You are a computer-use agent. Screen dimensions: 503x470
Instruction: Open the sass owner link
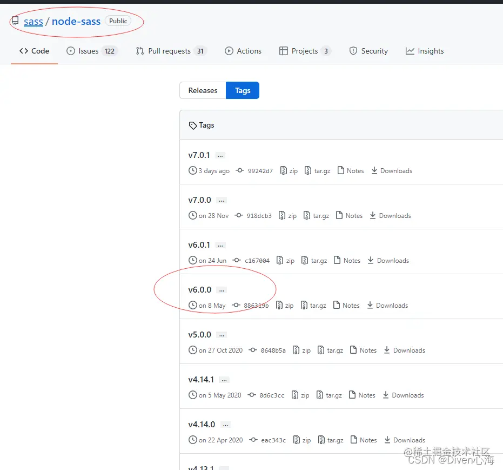33,22
